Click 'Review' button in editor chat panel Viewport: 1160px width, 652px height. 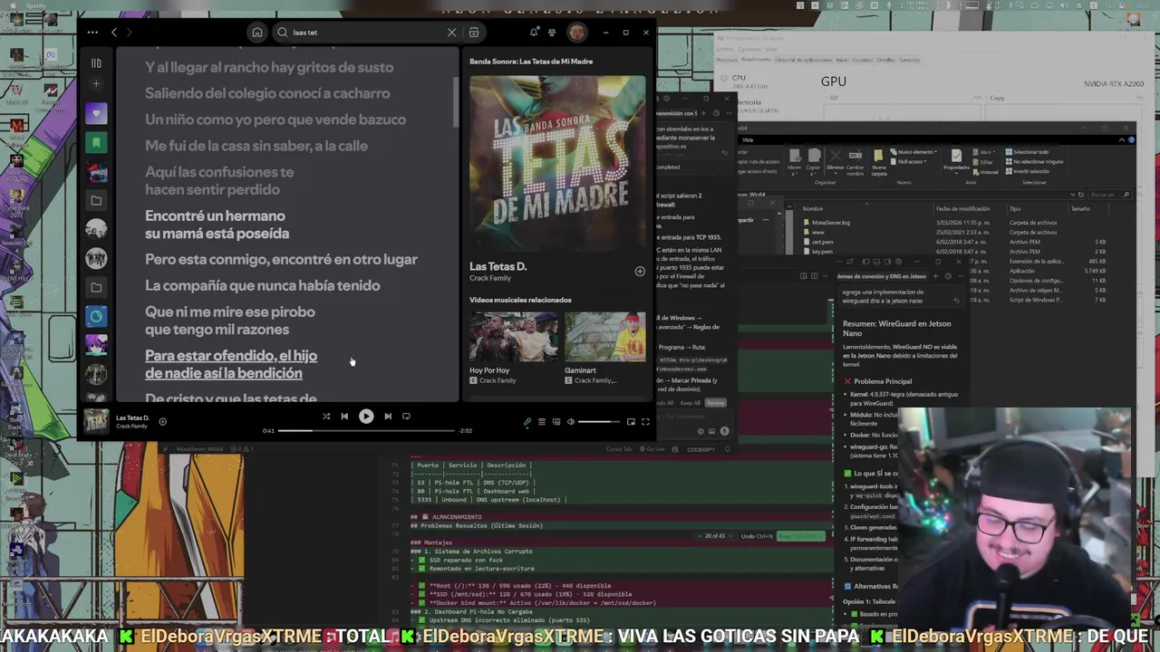click(x=716, y=403)
